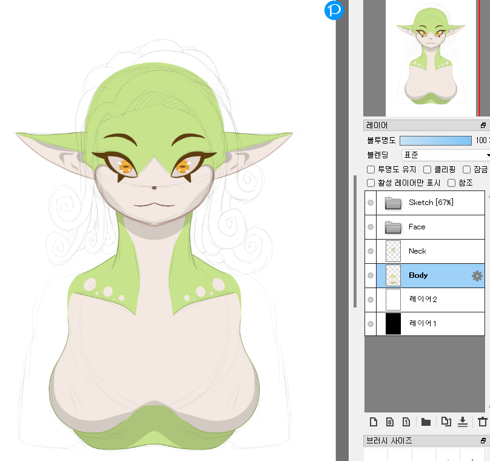Toggle visibility of the Sketch folder

coord(371,203)
